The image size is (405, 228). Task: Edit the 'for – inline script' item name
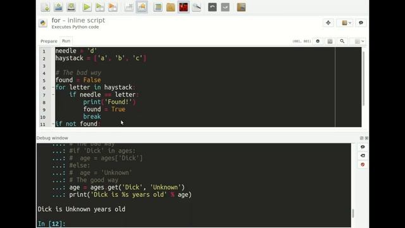pos(78,20)
